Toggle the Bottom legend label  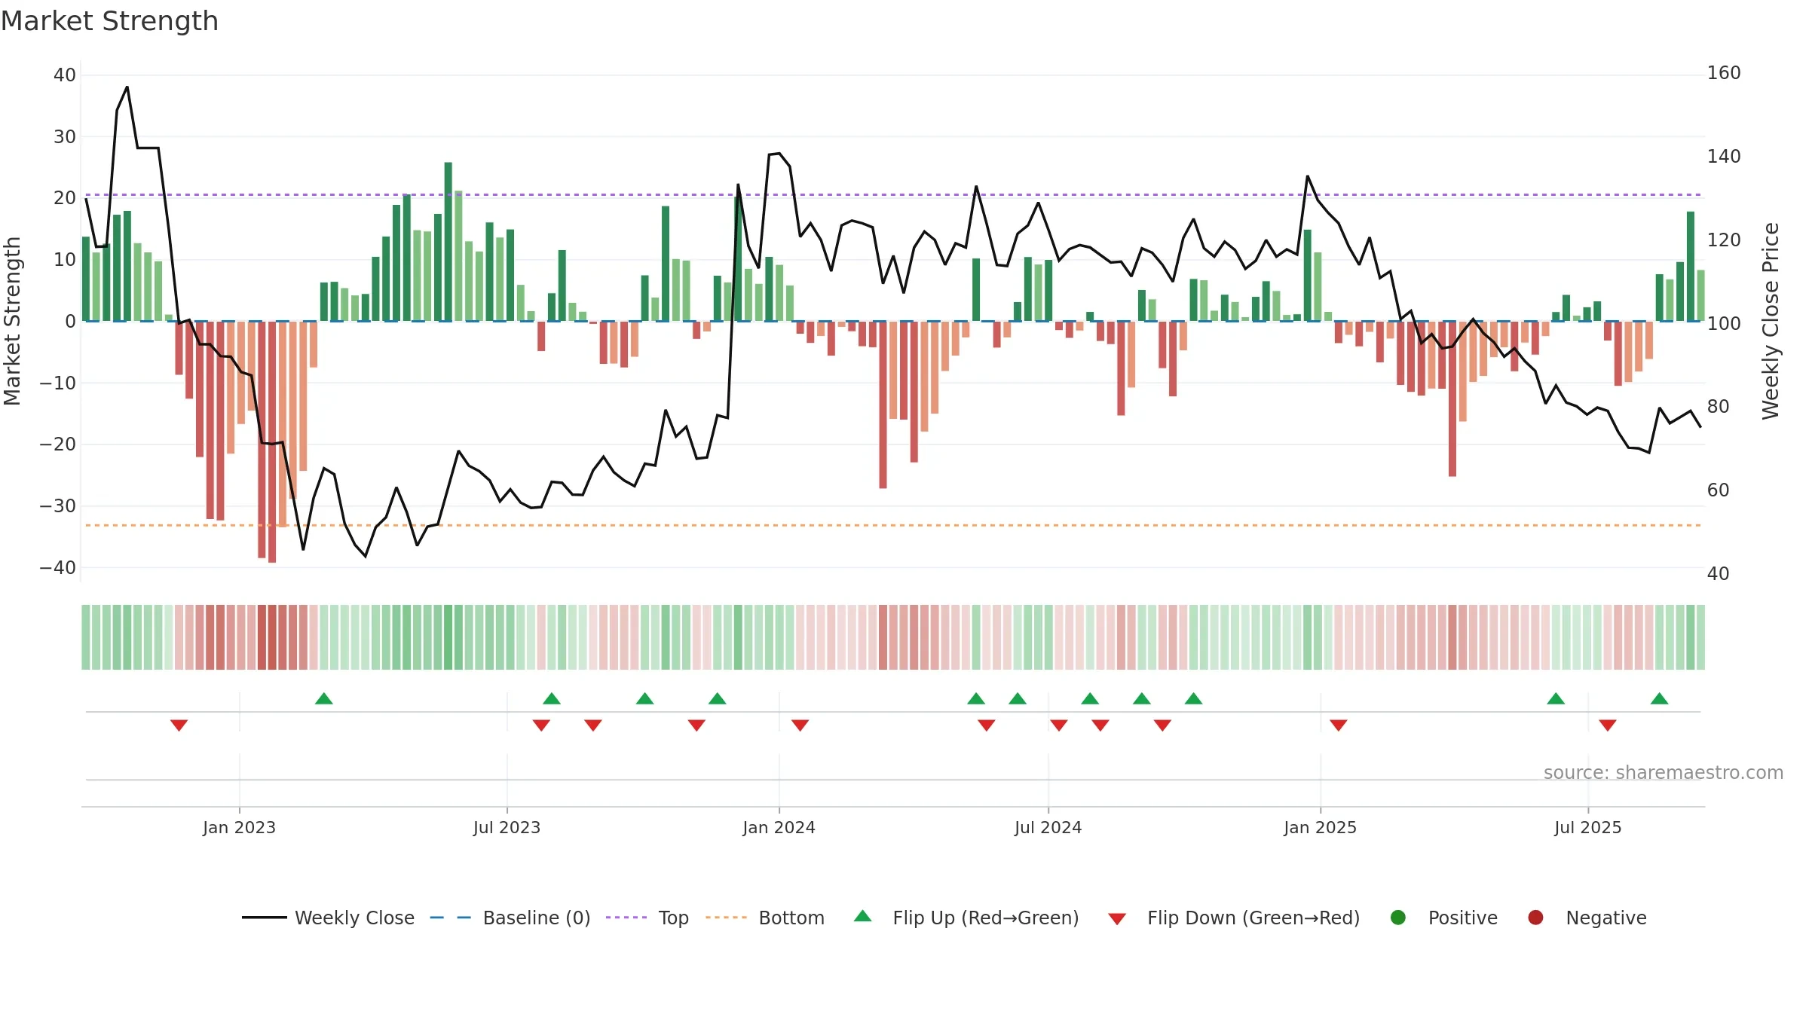[791, 918]
